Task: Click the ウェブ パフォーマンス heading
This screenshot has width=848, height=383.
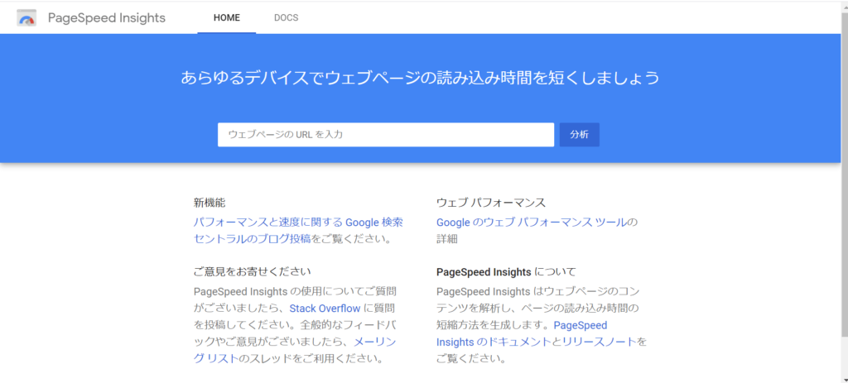Action: [491, 203]
